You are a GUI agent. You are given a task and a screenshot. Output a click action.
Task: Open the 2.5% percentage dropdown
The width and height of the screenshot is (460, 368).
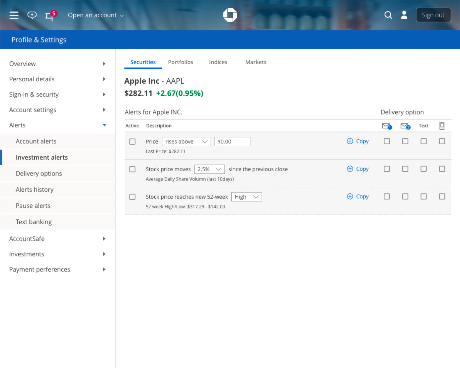pyautogui.click(x=209, y=169)
